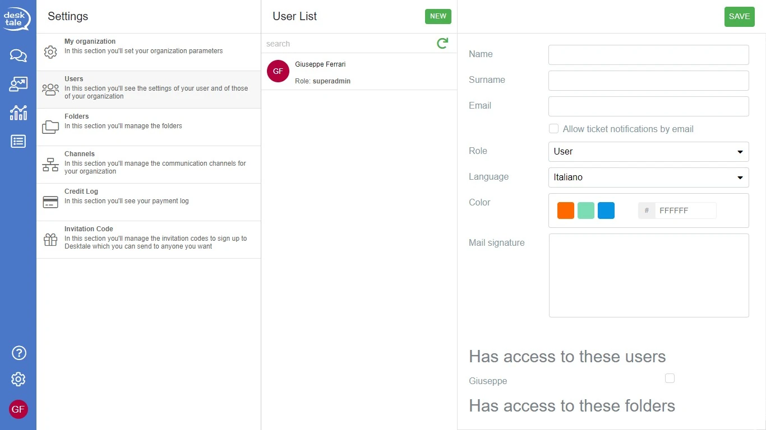Image resolution: width=766 pixels, height=430 pixels.
Task: Open the Credit Log section
Action: (x=149, y=202)
